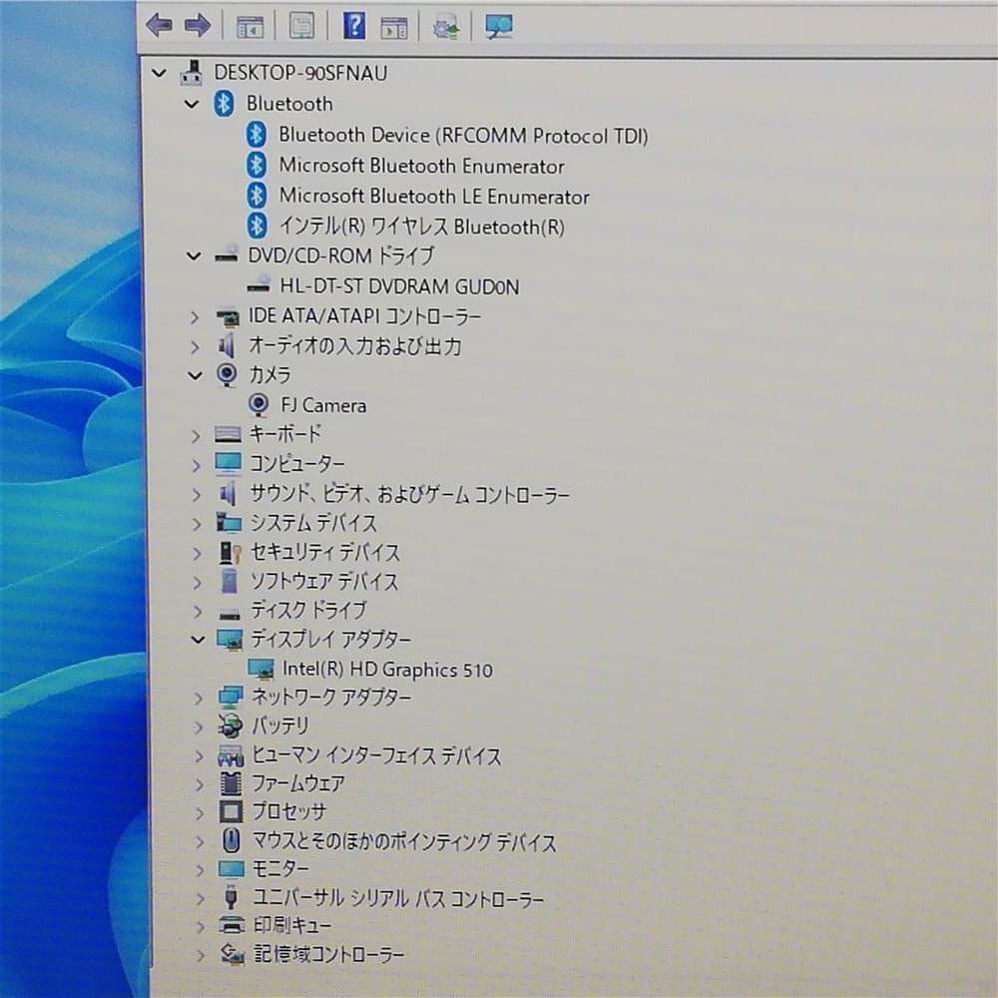Select HL-DT-ST DVDRAM GUD0N drive
Viewport: 998px width, 998px height.
(400, 286)
